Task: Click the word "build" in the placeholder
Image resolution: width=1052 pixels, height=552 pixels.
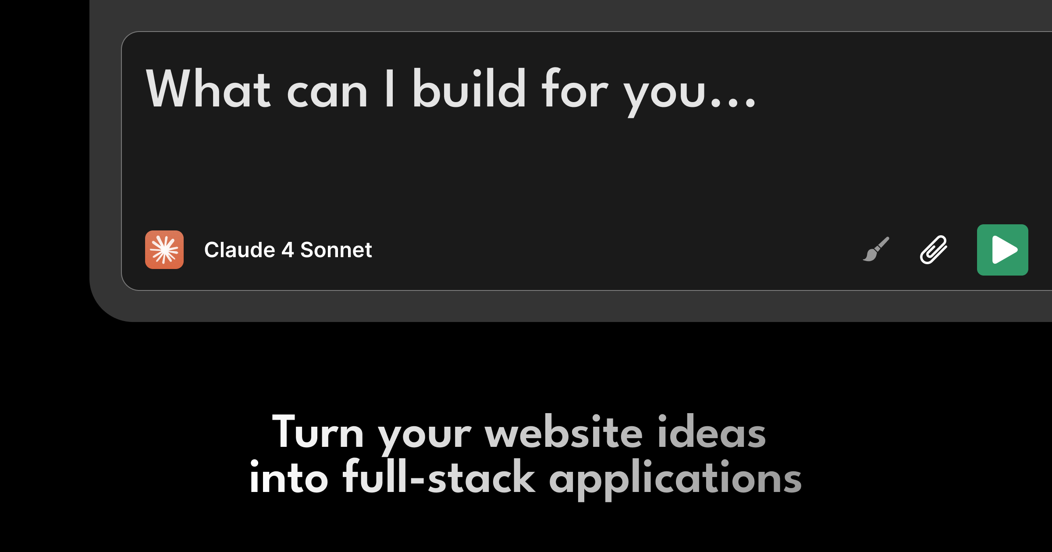Action: pos(469,90)
